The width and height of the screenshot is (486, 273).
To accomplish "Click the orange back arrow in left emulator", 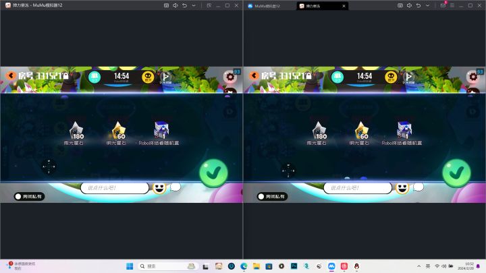I will pos(11,75).
